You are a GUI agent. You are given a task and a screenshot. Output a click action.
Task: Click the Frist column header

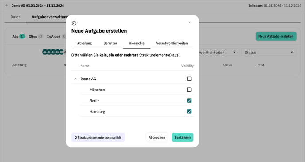(261, 65)
